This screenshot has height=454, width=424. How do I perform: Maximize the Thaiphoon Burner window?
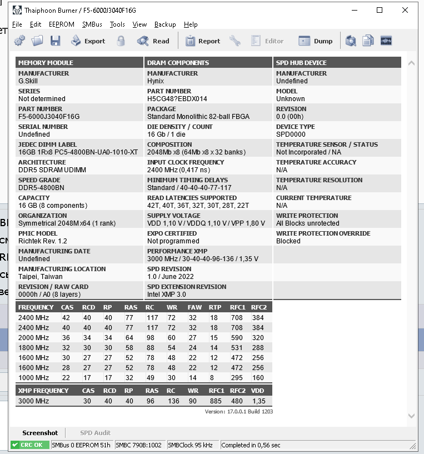(x=380, y=10)
